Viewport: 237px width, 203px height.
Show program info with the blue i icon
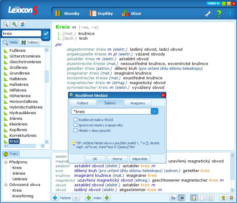(230, 14)
